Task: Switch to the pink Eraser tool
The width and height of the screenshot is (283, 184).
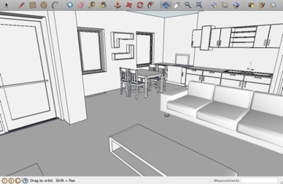Action: click(x=81, y=5)
